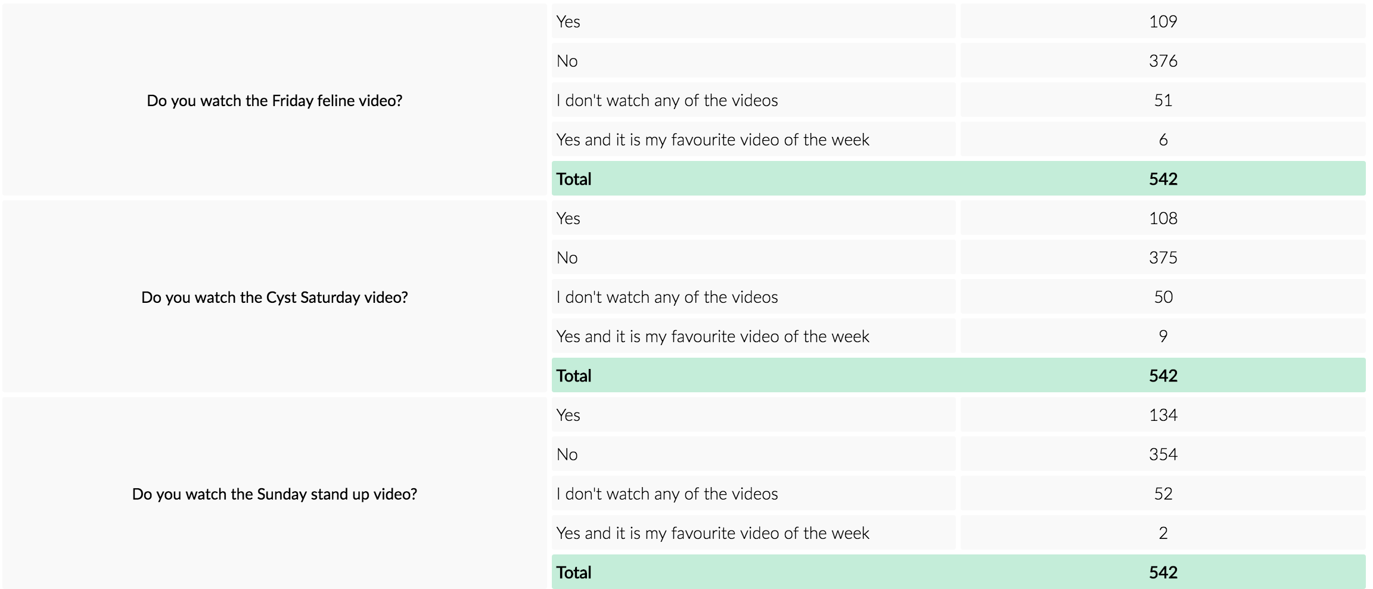Click 'I don't watch any' with count 52
The image size is (1373, 589).
point(667,494)
